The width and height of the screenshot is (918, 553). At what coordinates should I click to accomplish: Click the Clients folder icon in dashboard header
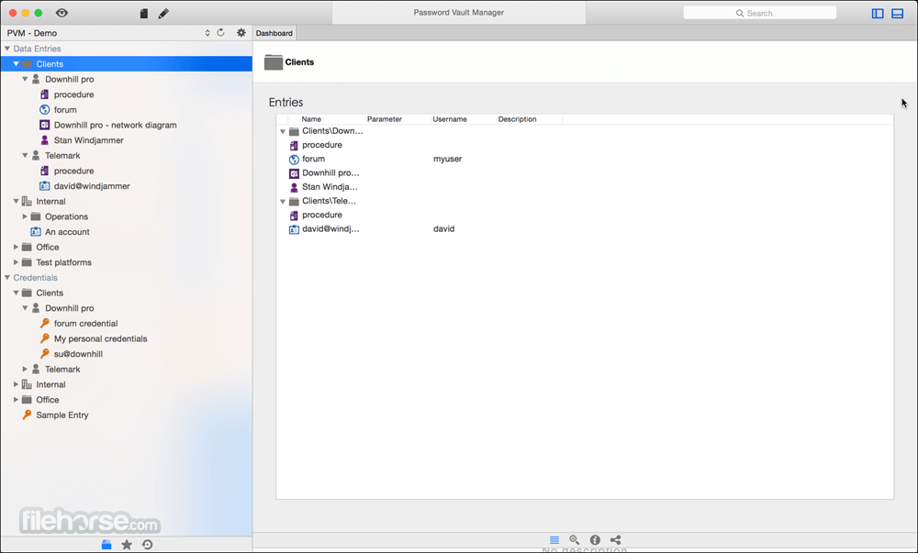pyautogui.click(x=274, y=62)
